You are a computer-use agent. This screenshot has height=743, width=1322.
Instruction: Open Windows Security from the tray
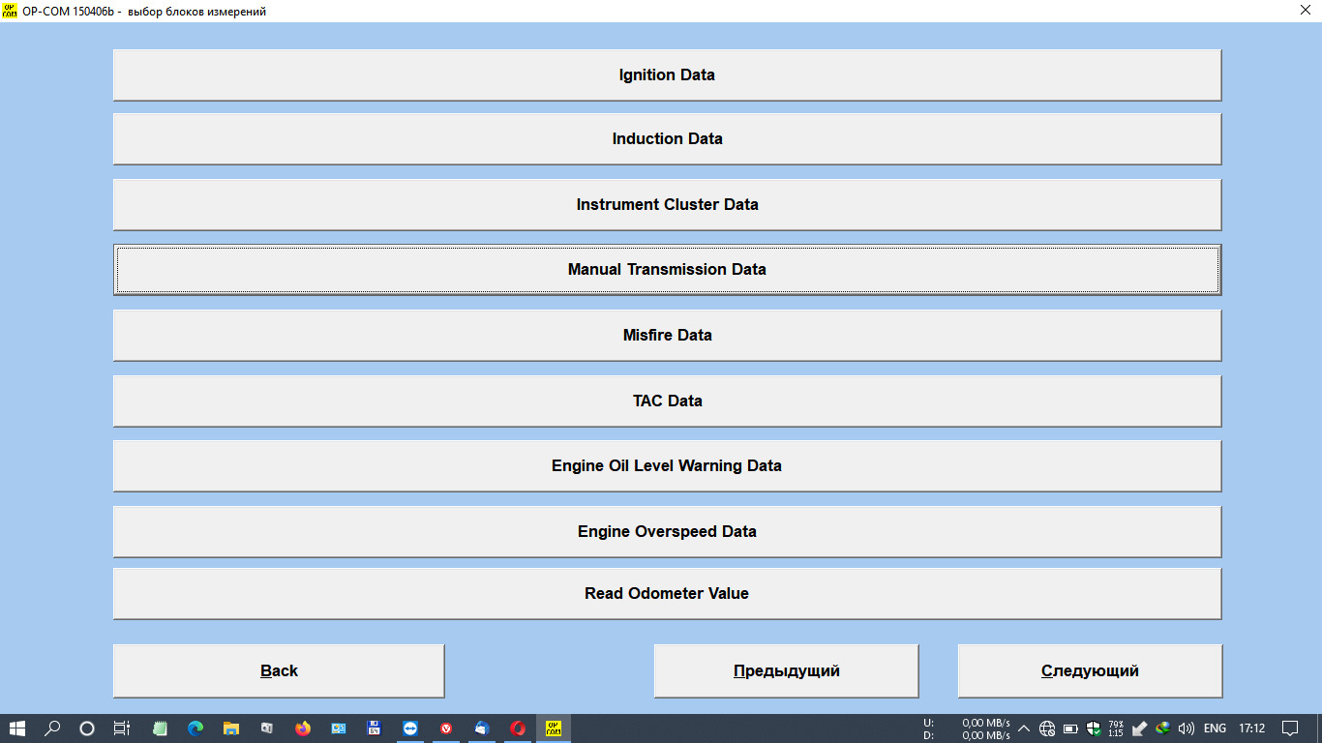(1094, 728)
